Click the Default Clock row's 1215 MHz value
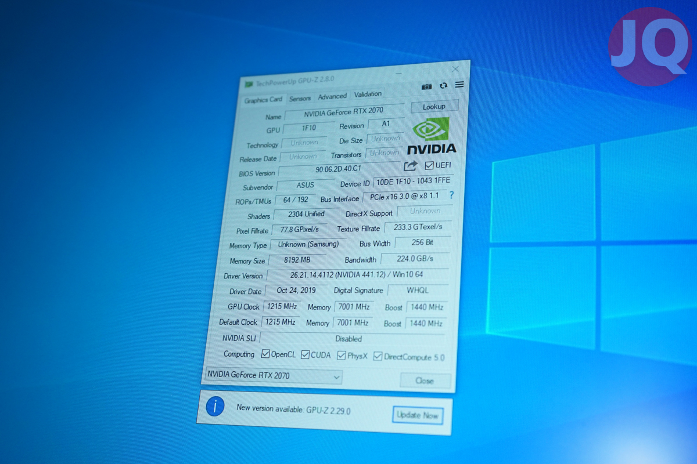The width and height of the screenshot is (697, 464). pos(280,322)
